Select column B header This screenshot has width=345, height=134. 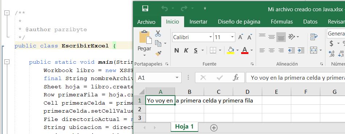[x=189, y=92]
